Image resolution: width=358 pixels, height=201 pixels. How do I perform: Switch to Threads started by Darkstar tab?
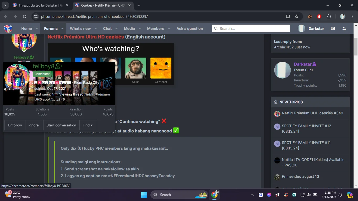point(41,5)
